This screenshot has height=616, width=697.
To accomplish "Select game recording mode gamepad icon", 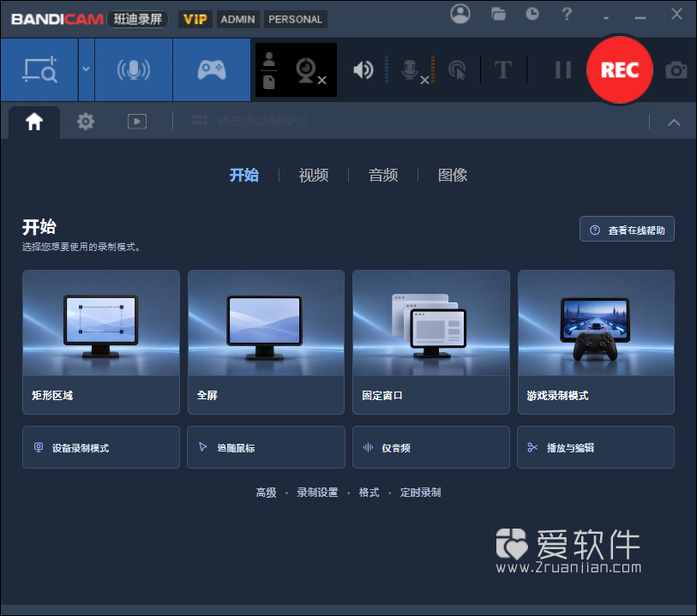I will [212, 69].
